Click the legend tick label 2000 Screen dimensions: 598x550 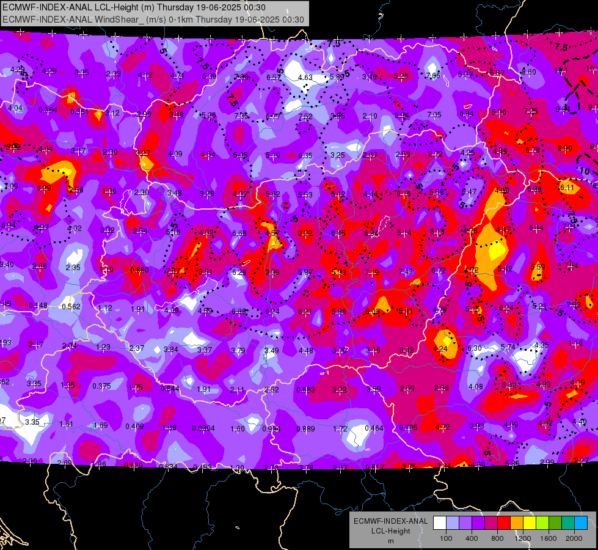pos(574,538)
